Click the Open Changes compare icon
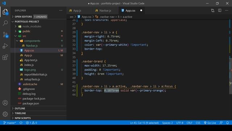Image resolution: width=232 pixels, height=131 pixels. pos(213,11)
